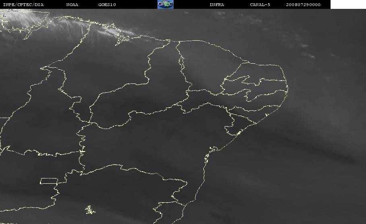Click the 200807290000 timestamp text
The height and width of the screenshot is (224, 366).
pyautogui.click(x=303, y=5)
